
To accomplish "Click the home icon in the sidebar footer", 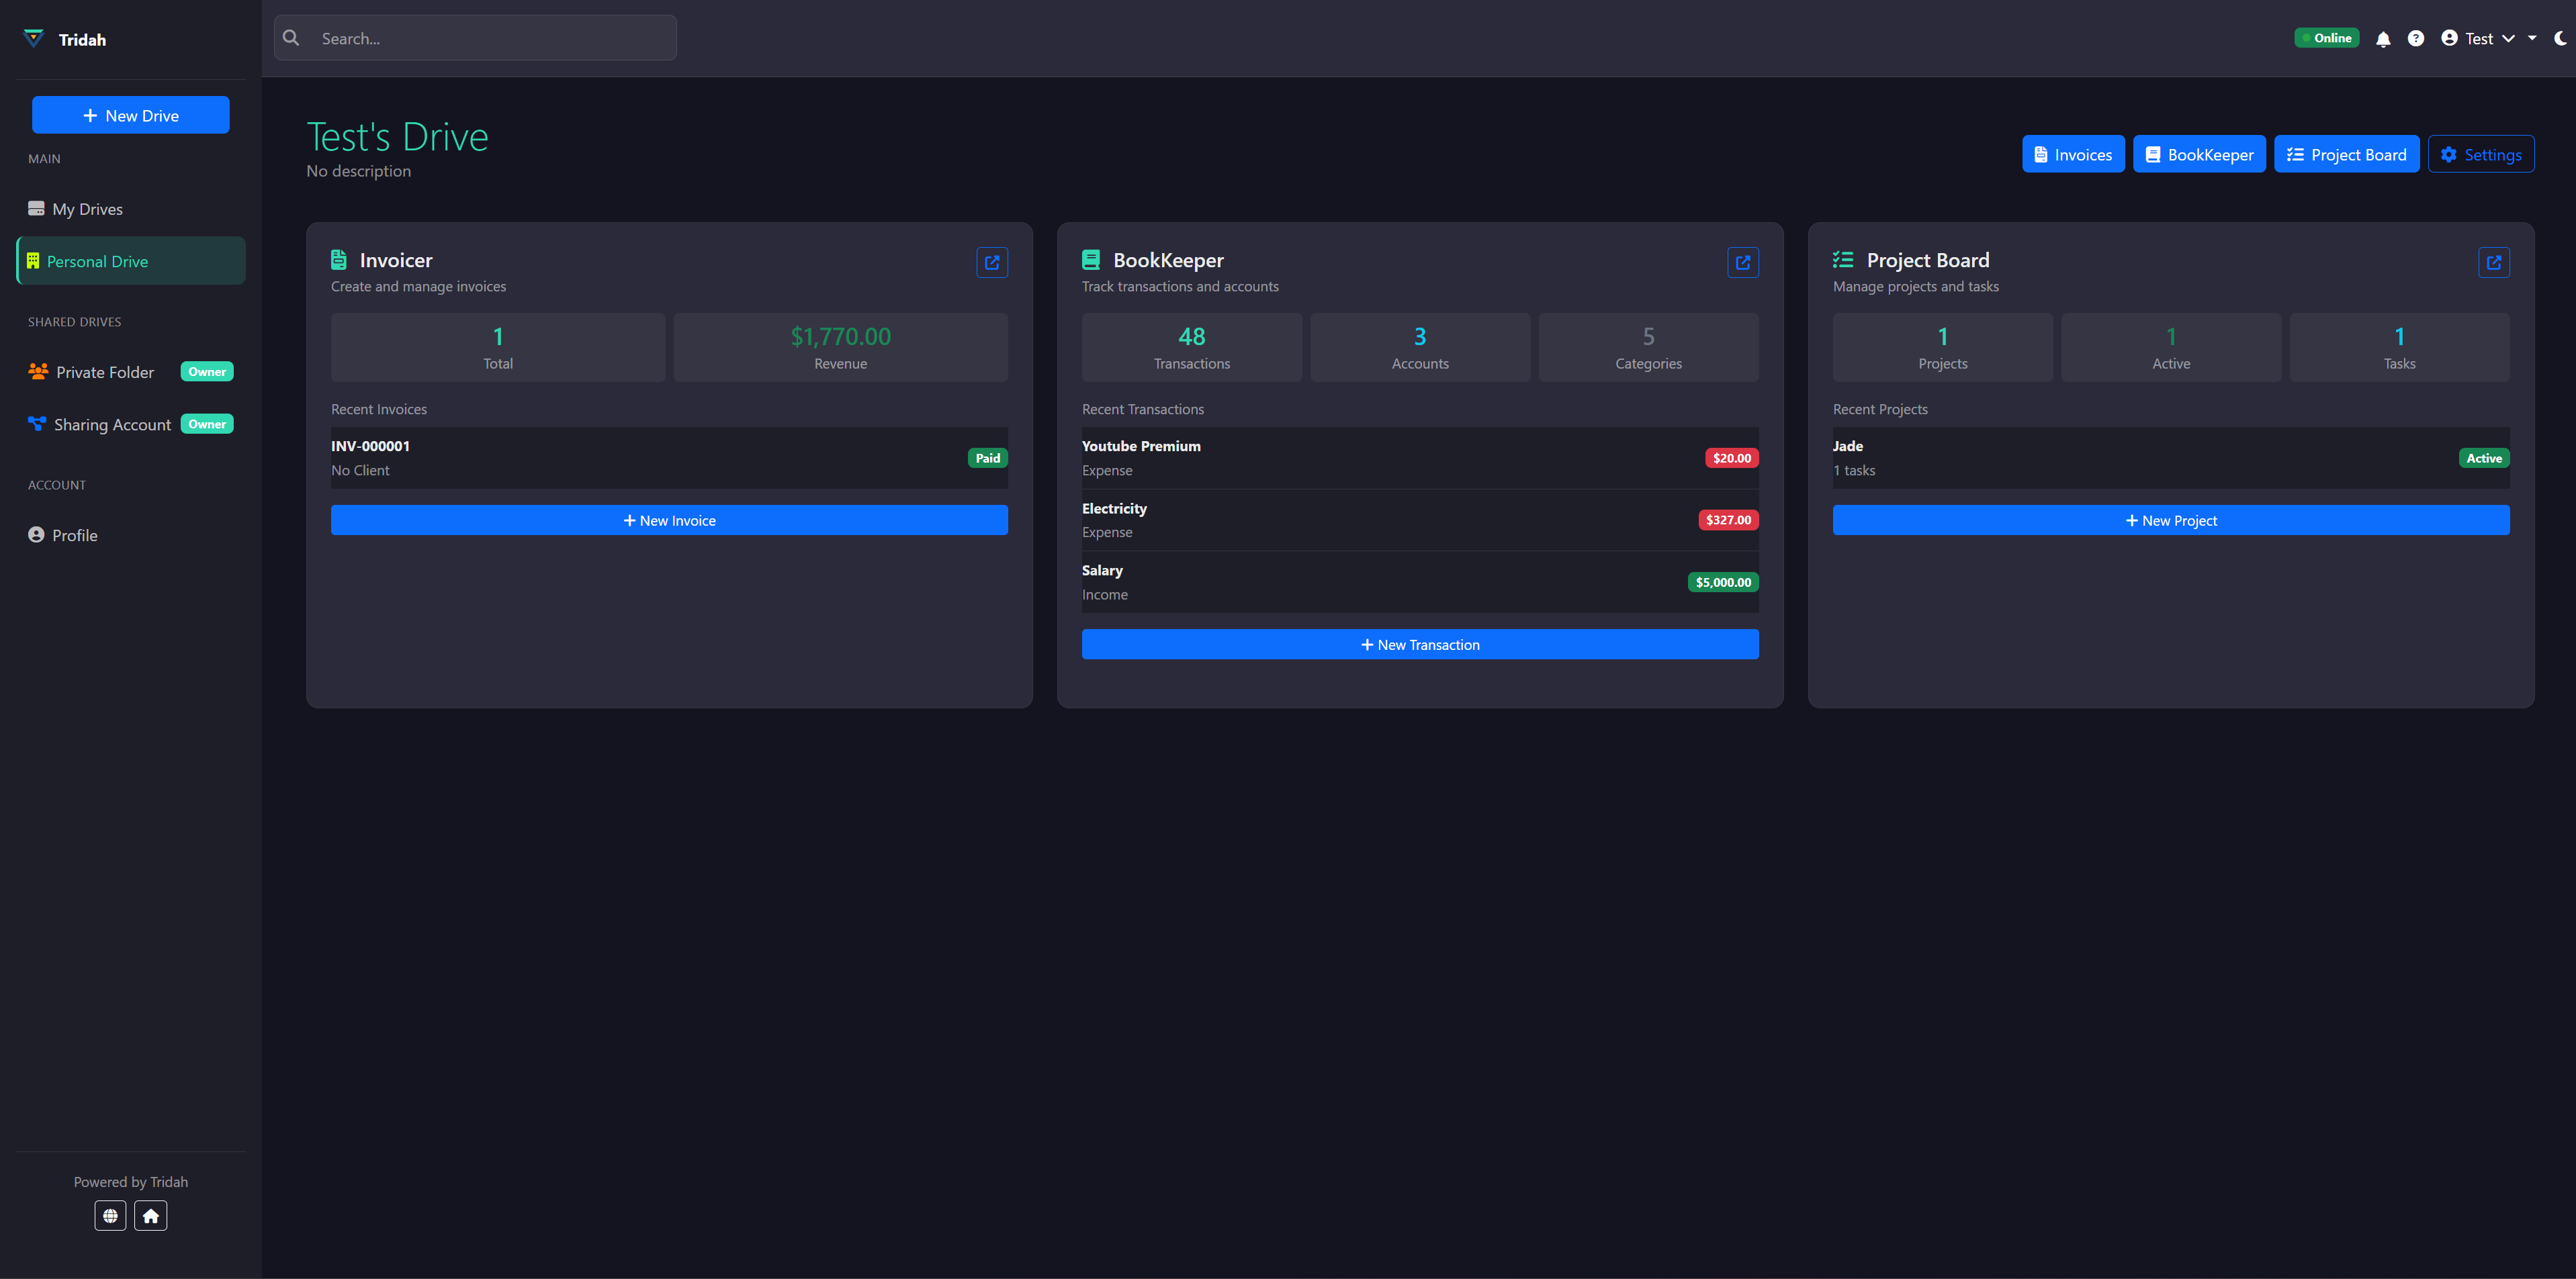I will (151, 1215).
